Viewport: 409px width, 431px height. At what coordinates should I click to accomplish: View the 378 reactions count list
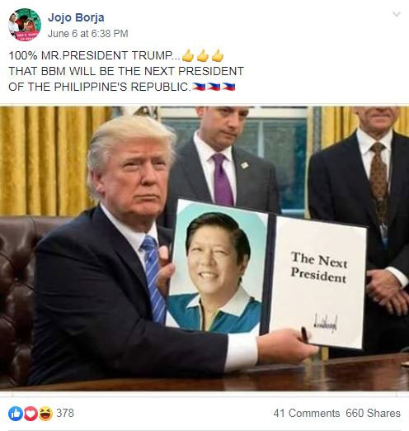[65, 414]
